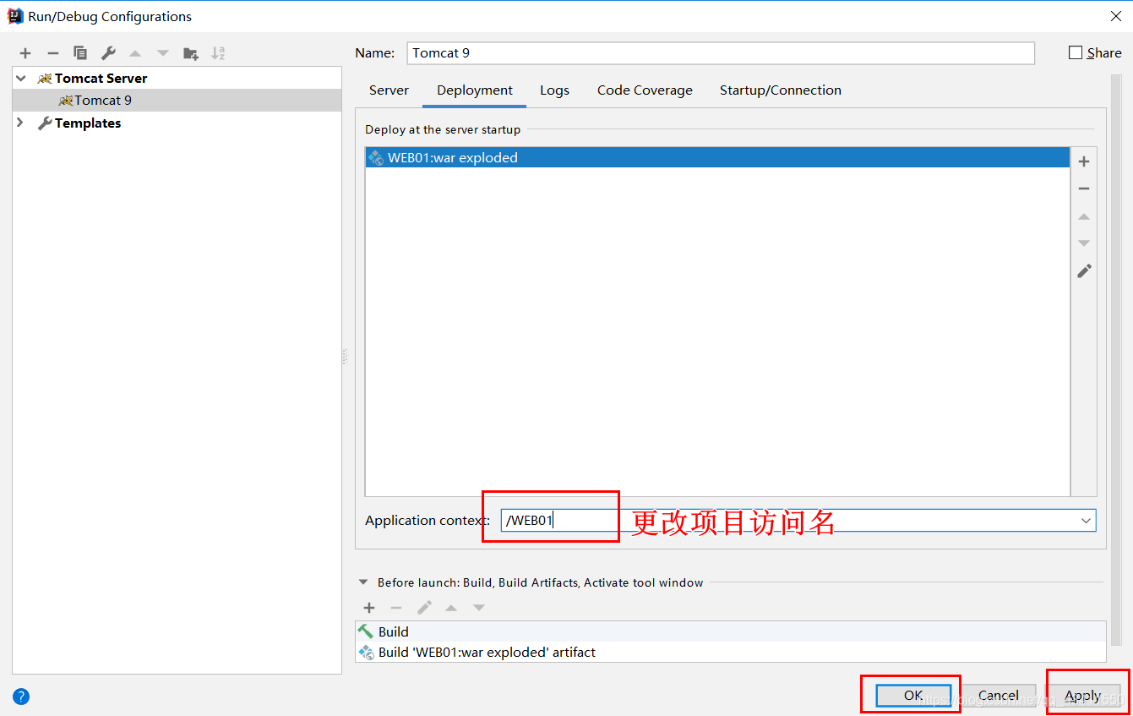
Task: Confirm with the OK button
Action: pos(913,696)
